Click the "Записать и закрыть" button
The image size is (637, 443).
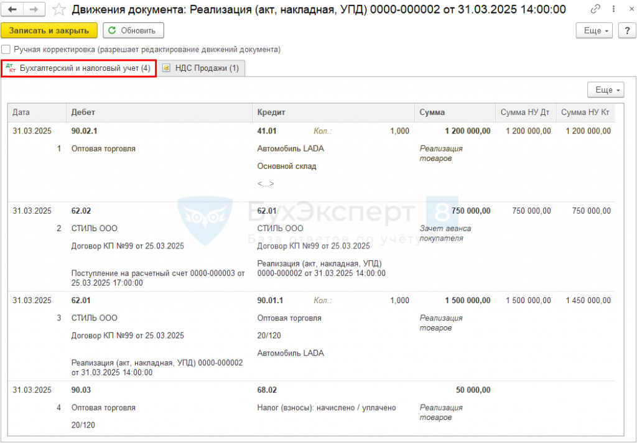click(49, 30)
